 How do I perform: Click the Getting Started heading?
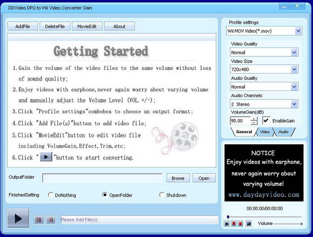click(101, 51)
